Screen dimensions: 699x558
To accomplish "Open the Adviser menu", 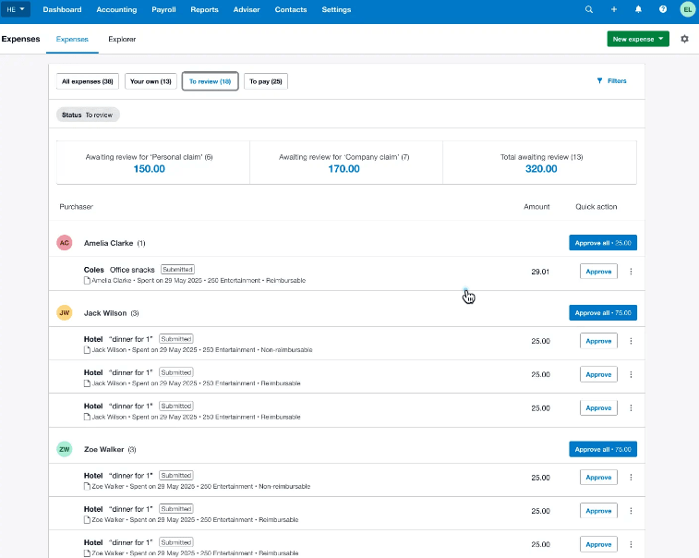I will pyautogui.click(x=247, y=9).
